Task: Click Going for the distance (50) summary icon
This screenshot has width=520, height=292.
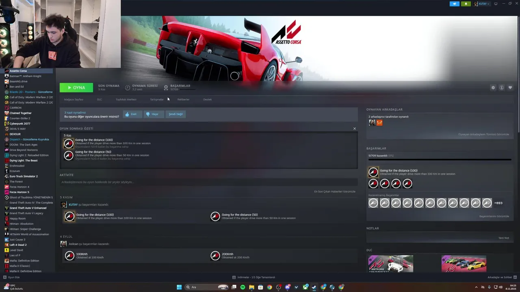Action: click(x=69, y=155)
